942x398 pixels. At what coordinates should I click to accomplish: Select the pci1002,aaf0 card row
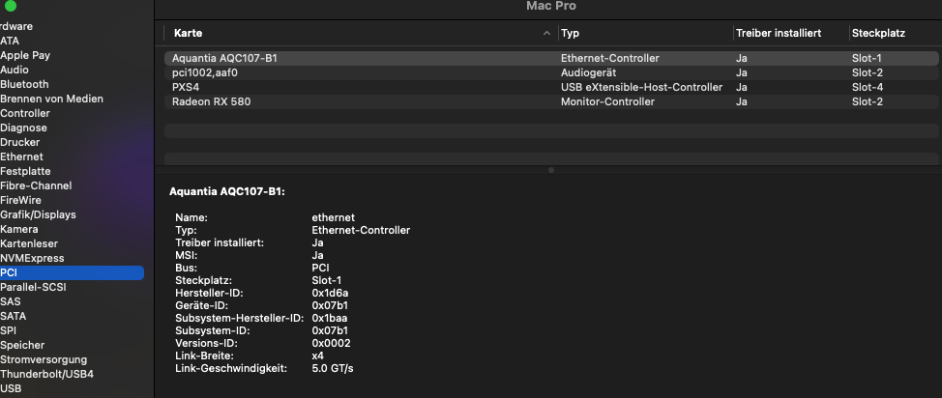click(x=551, y=72)
